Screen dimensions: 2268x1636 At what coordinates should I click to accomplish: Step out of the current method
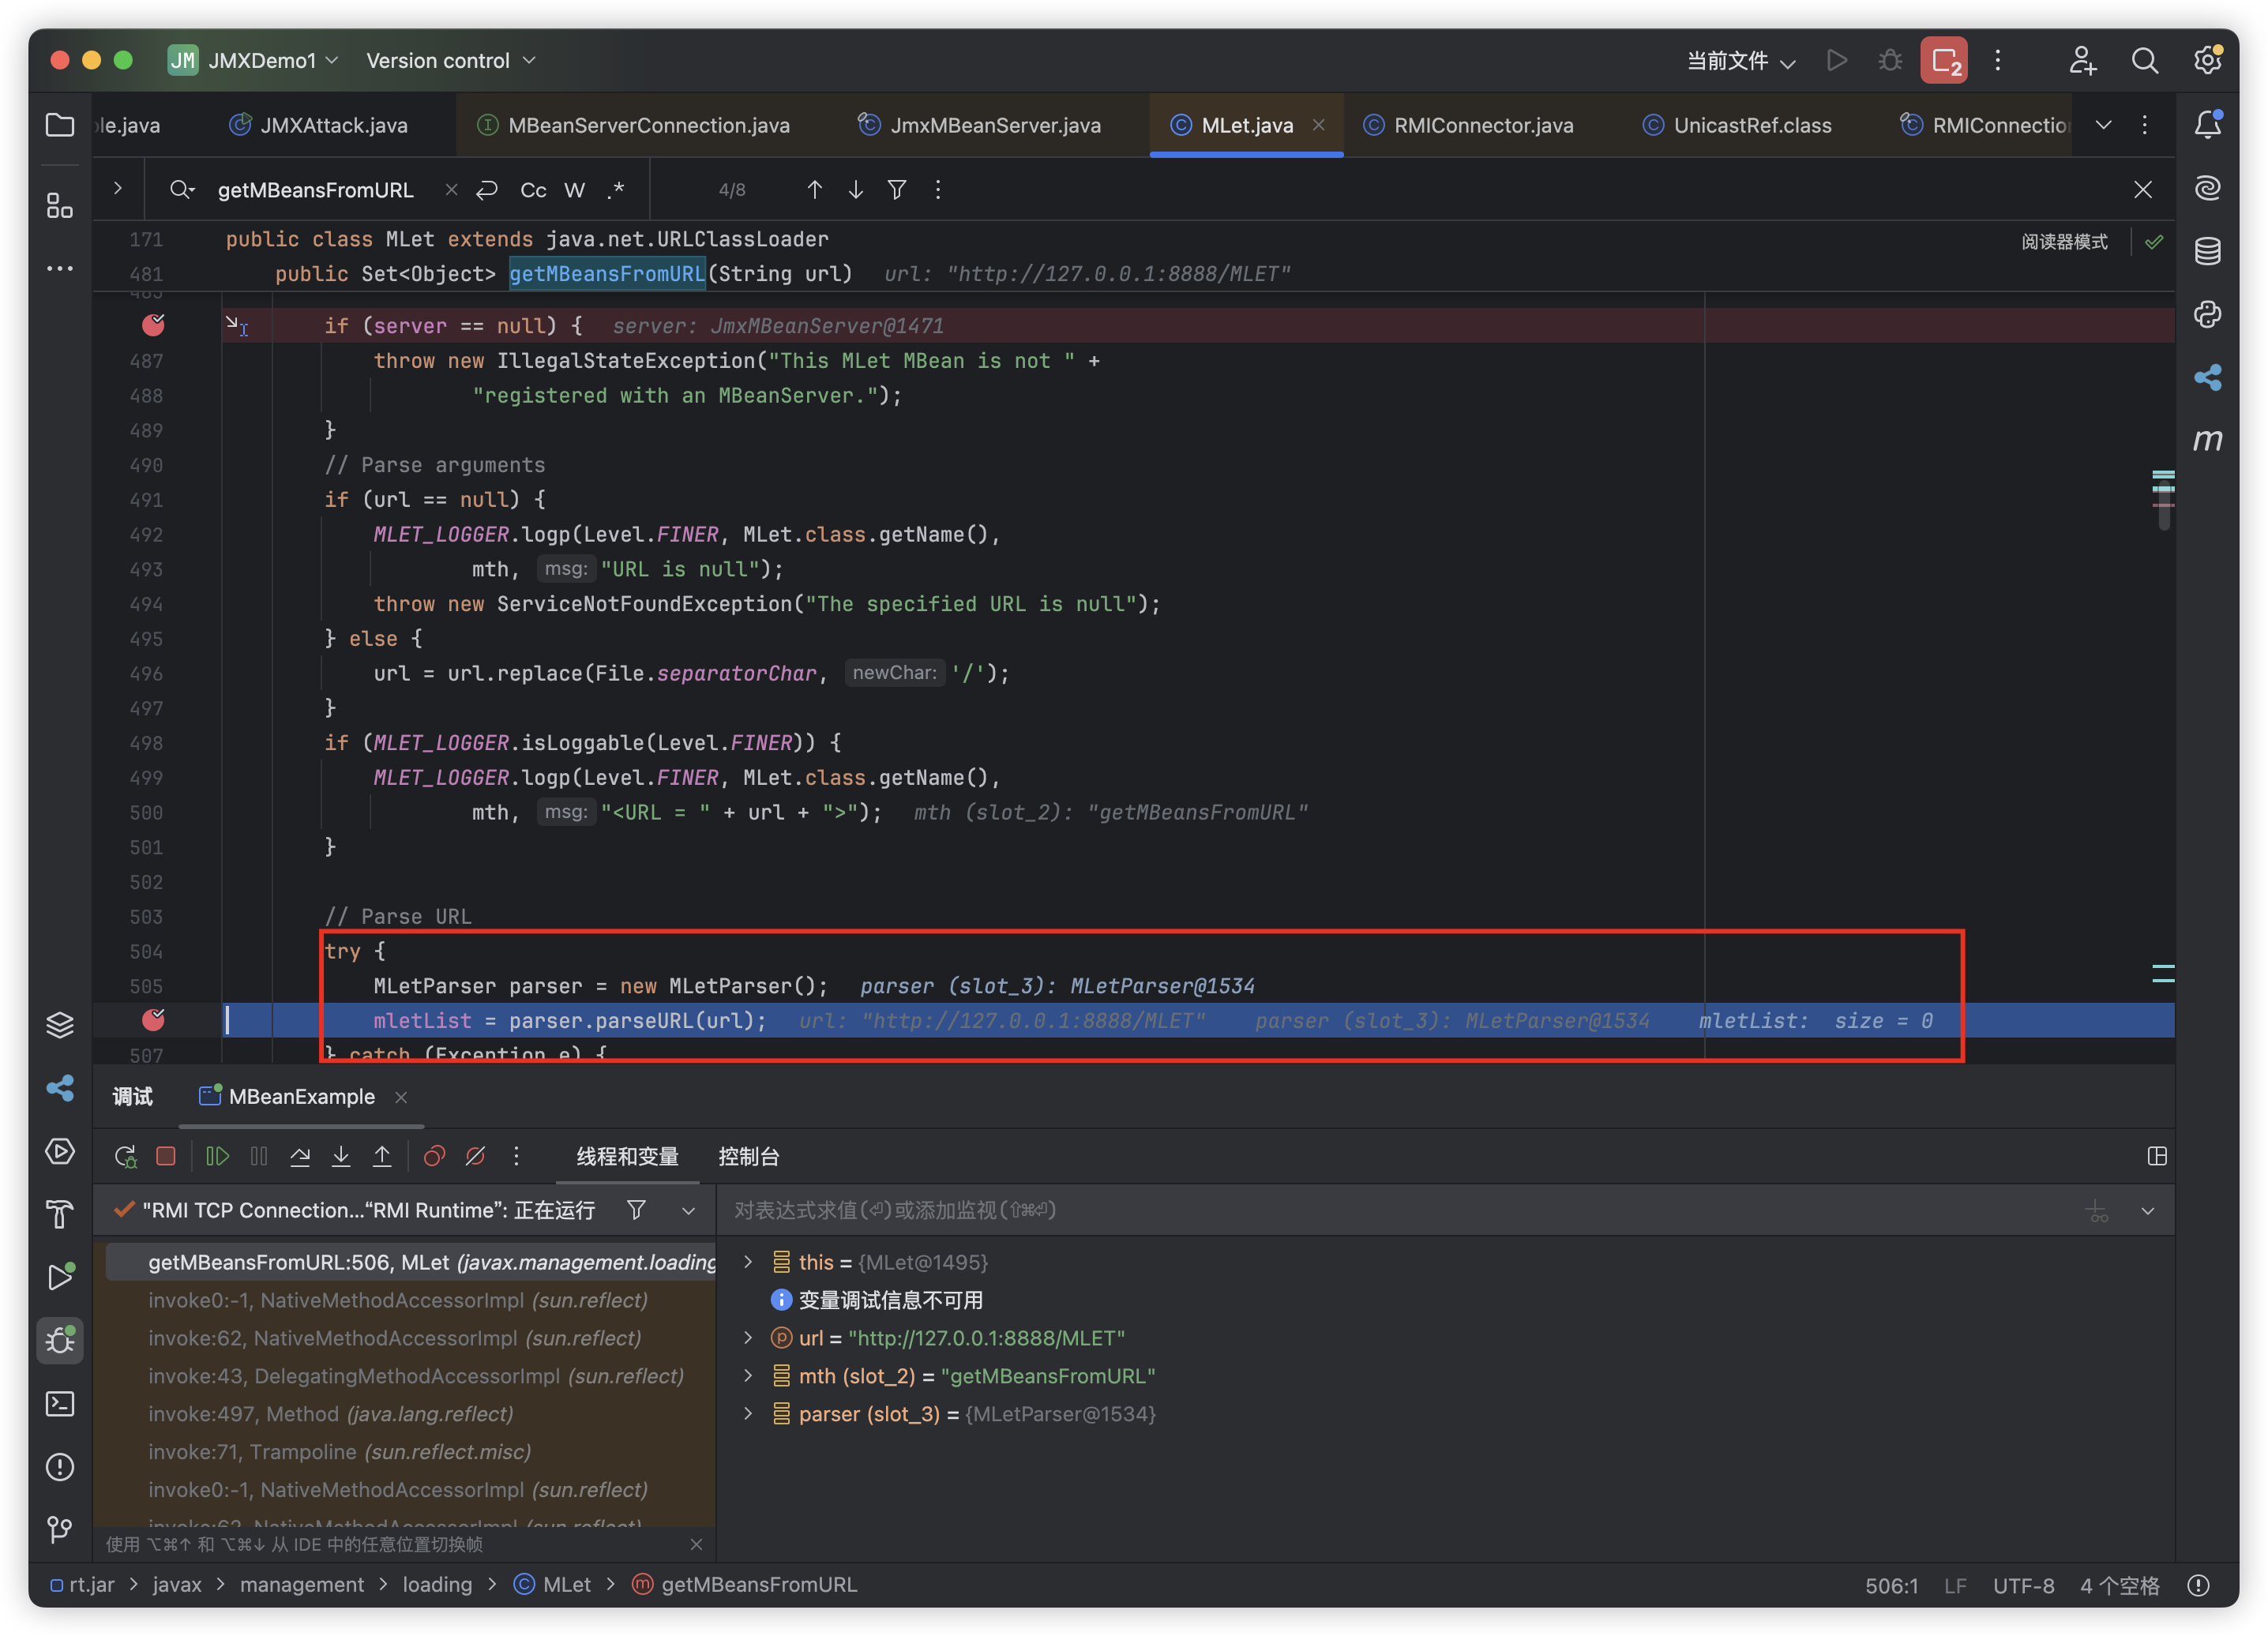click(382, 1157)
